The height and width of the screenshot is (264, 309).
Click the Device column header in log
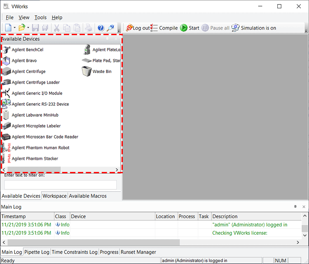pos(112,217)
